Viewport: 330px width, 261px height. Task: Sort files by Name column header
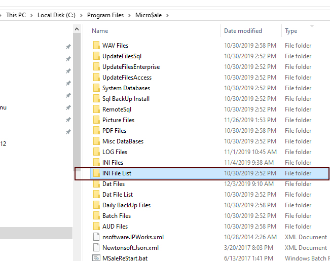tap(100, 31)
